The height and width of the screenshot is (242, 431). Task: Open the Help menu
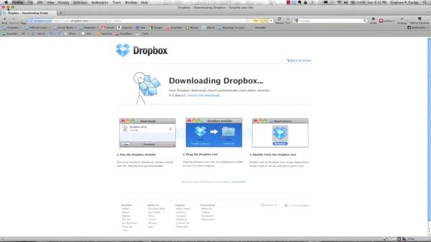click(144, 3)
